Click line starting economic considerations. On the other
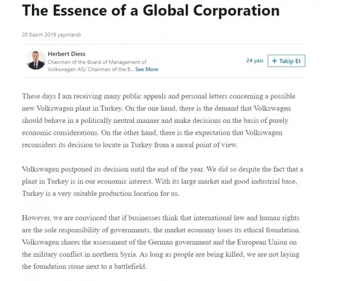The height and width of the screenshot is (281, 348). click(x=152, y=133)
